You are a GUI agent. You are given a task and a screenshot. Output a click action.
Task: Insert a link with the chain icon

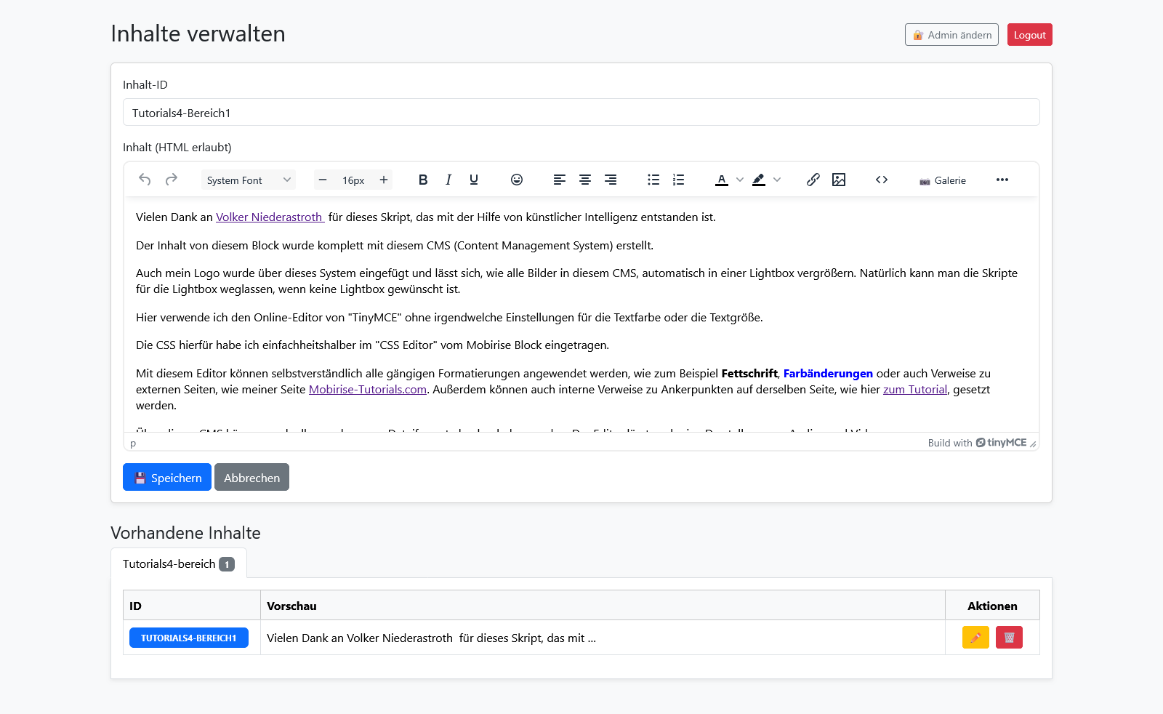tap(813, 180)
